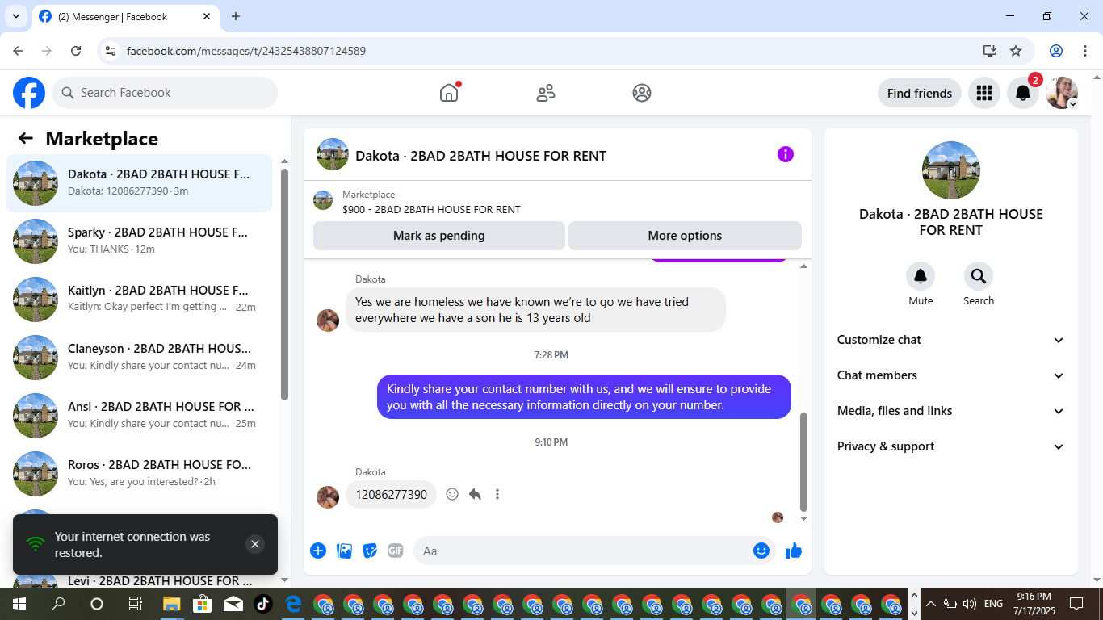Bookmark this page with the star icon
The image size is (1103, 620).
(1016, 51)
